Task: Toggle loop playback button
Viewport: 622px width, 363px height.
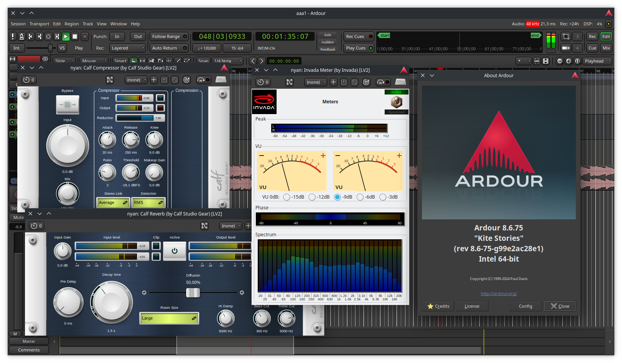Action: 48,36
